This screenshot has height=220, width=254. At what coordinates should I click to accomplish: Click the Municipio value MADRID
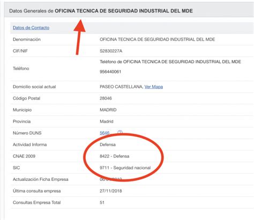[x=108, y=110]
